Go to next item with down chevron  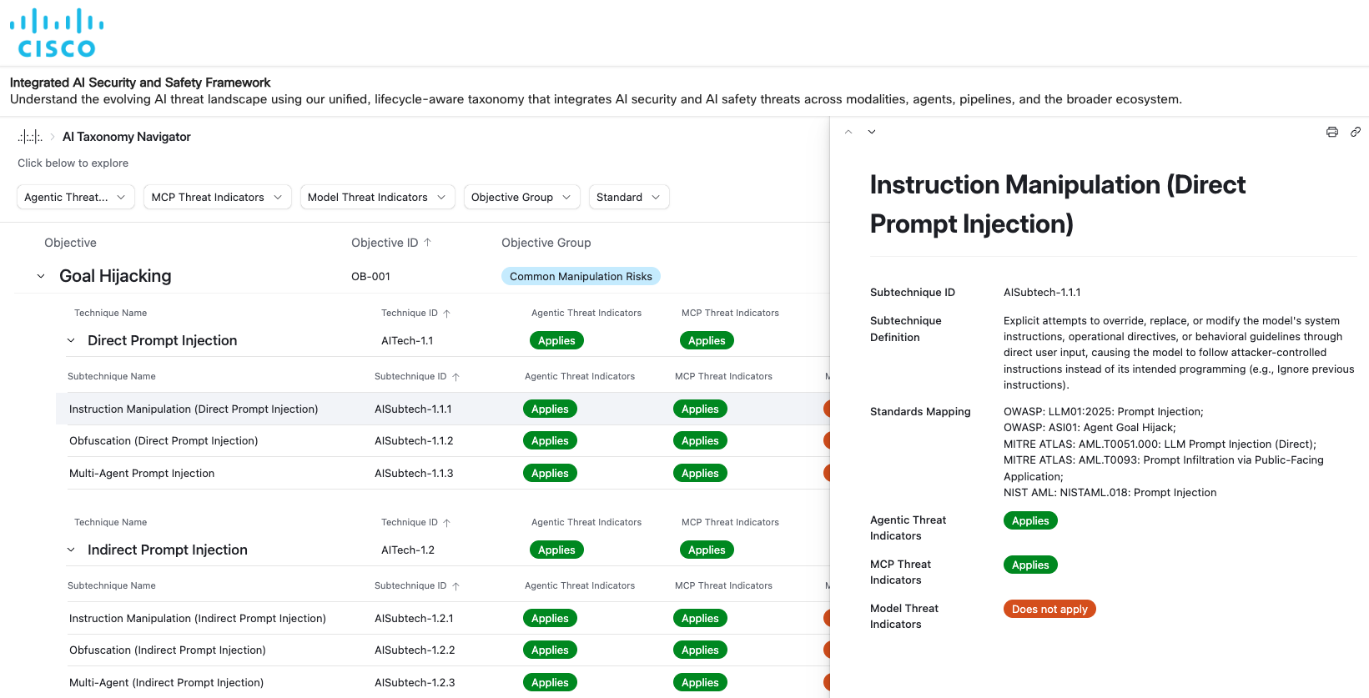[x=872, y=132]
